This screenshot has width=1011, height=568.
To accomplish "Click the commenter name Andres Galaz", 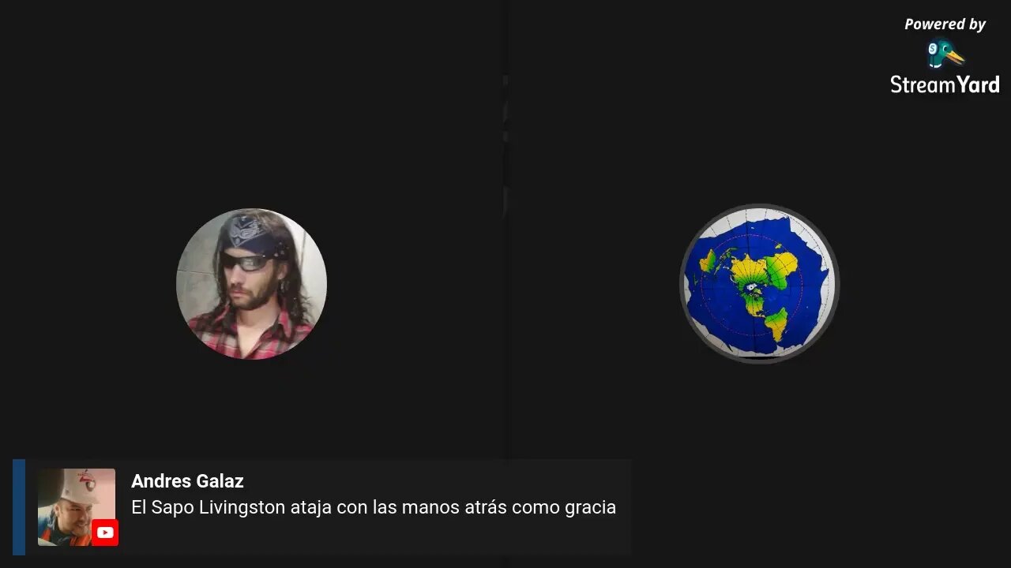I will pos(187,480).
